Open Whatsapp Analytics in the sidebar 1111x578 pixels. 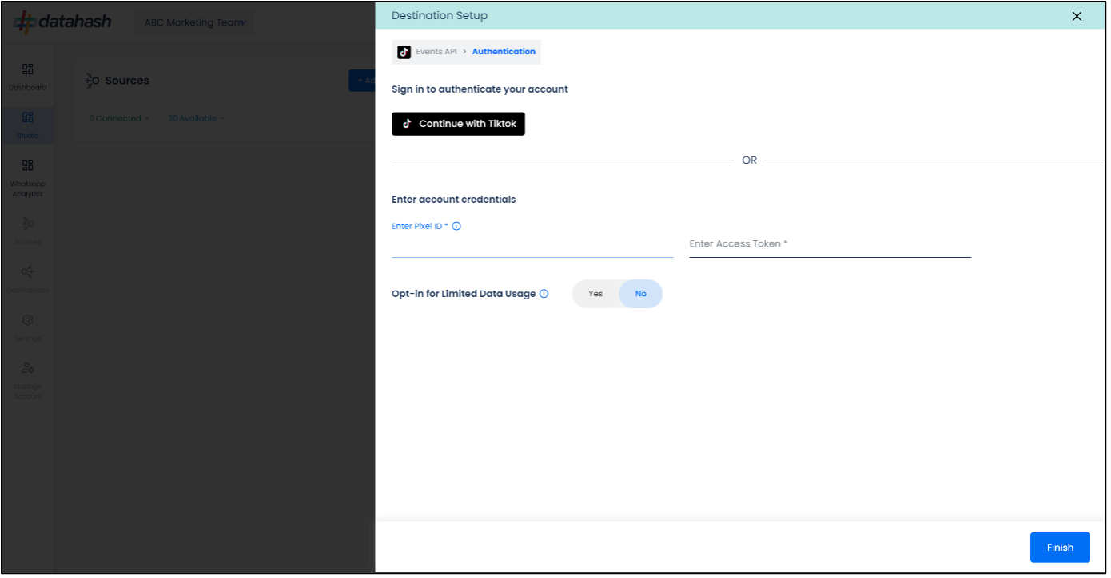28,177
